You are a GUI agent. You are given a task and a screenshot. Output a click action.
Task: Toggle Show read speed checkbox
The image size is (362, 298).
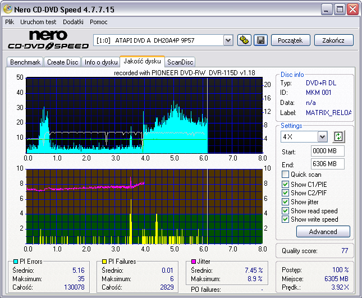[x=285, y=211]
